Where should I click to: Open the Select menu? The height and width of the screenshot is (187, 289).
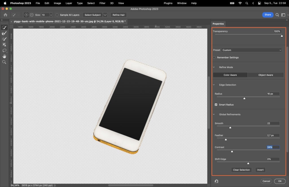(x=91, y=3)
